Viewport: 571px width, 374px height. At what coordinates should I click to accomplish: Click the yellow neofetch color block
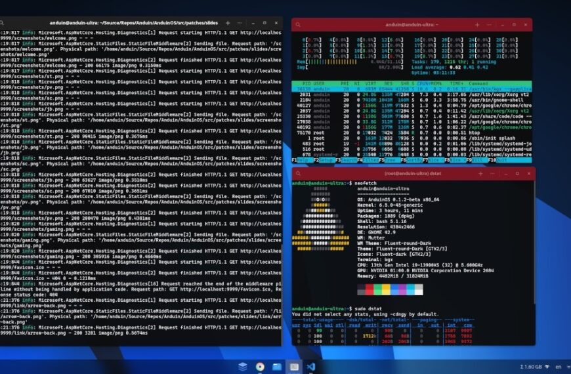pyautogui.click(x=386, y=289)
